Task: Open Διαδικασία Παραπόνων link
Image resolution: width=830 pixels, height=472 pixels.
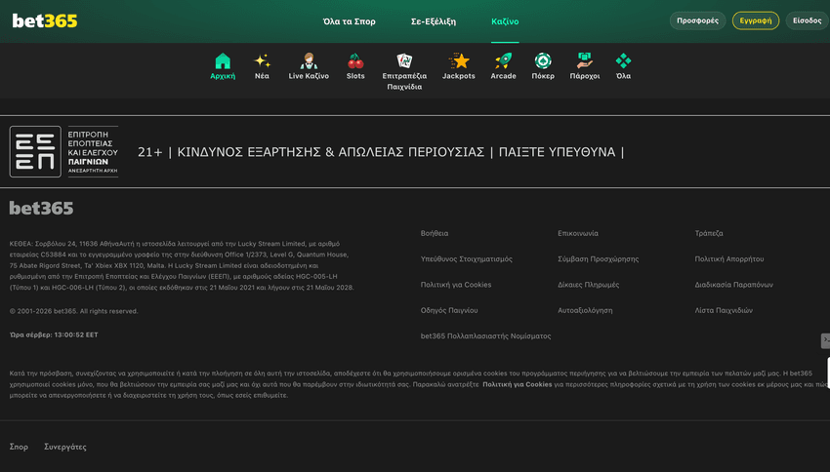Action: click(x=733, y=285)
